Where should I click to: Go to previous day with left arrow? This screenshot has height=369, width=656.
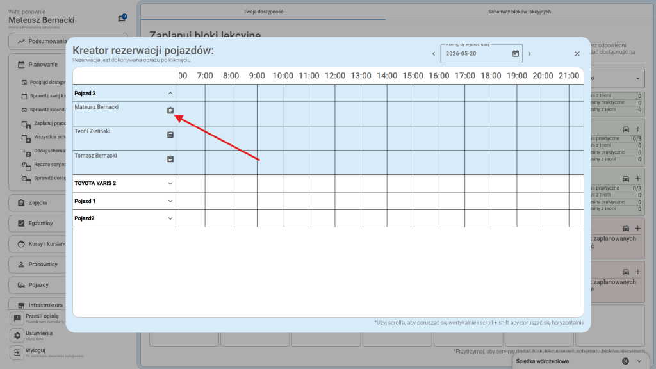click(434, 54)
